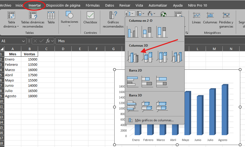Open the Name Box dropdown arrow

(23, 41)
